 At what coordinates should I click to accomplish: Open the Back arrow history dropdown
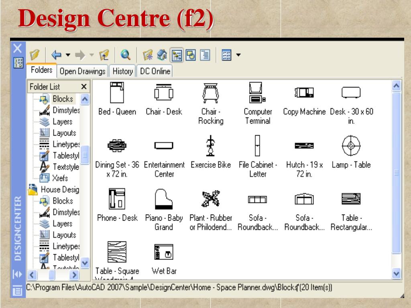[x=68, y=55]
